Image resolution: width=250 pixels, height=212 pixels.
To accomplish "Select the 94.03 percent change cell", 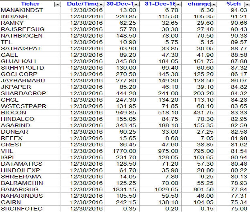I will click(234, 10).
